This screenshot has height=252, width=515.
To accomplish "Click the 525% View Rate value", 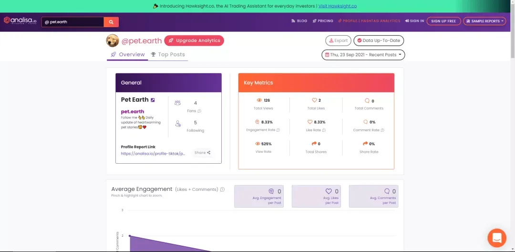I will point(267,144).
